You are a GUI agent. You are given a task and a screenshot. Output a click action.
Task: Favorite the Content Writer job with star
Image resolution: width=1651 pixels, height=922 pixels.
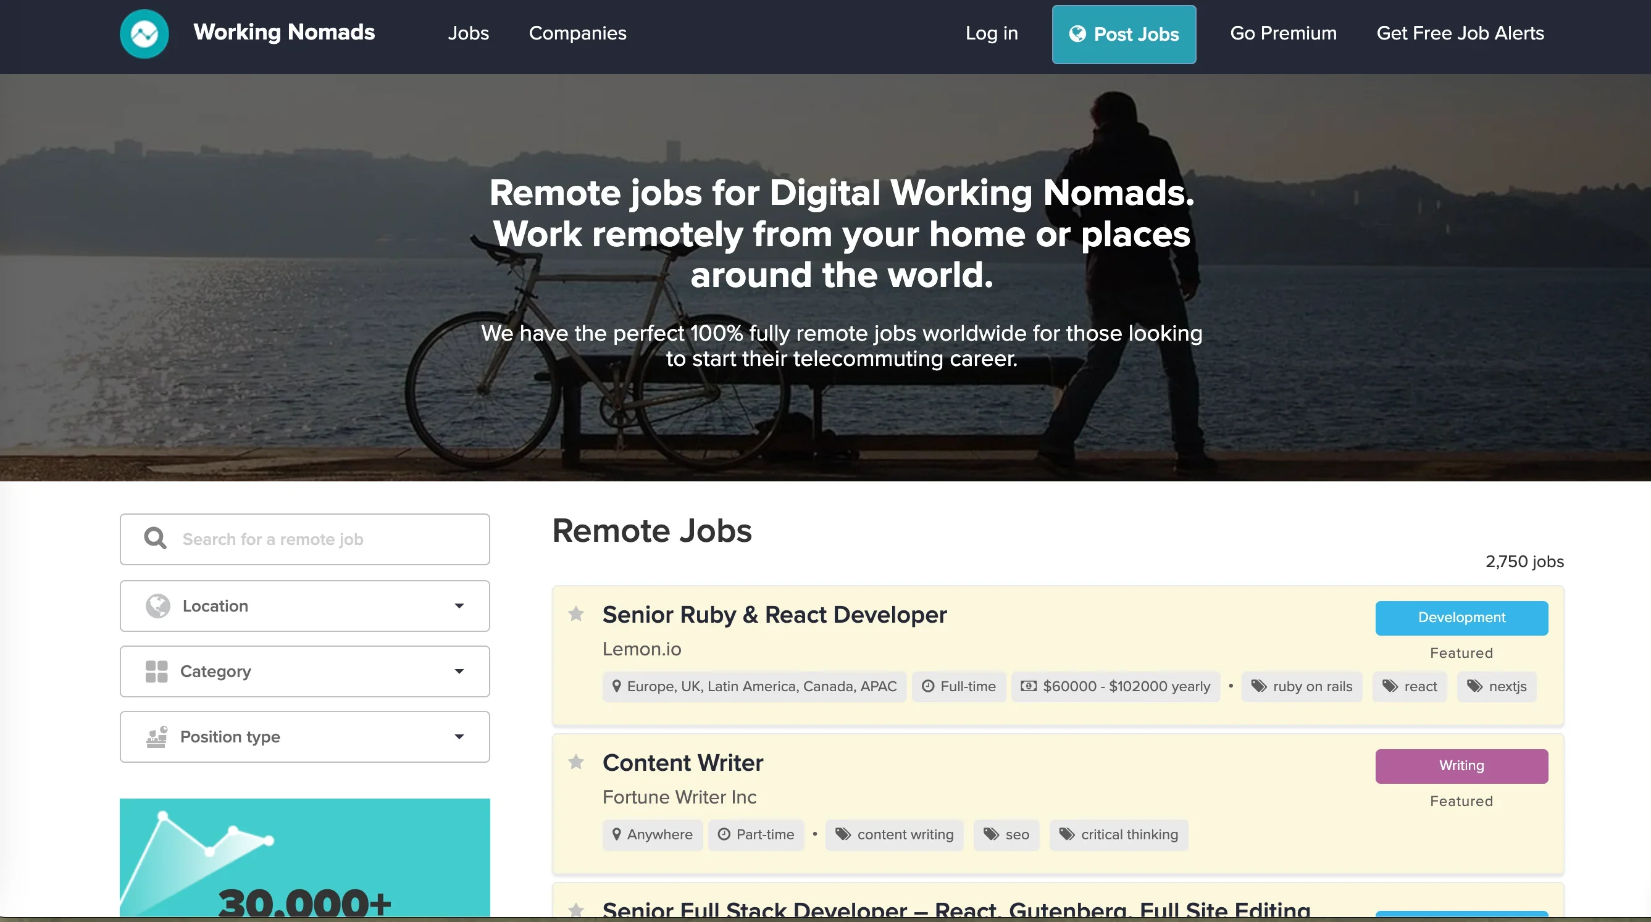point(575,762)
